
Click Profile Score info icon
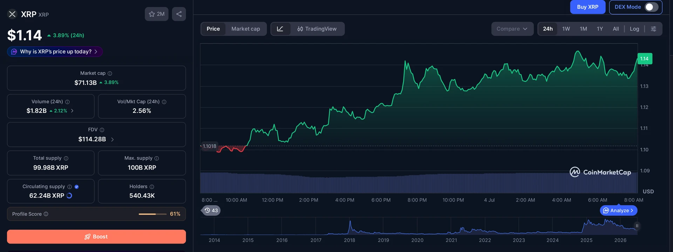click(x=46, y=214)
